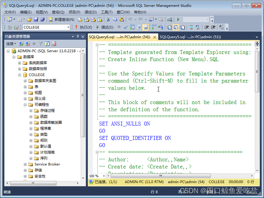Viewport: 264px width, 198px height.
Task: Collapse the first comment block outline
Action: pyautogui.click(x=97, y=45)
